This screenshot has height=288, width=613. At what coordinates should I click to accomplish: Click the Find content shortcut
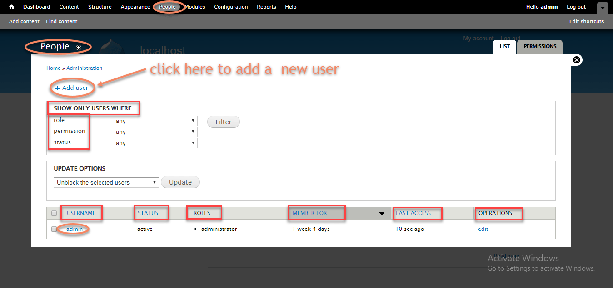[62, 21]
